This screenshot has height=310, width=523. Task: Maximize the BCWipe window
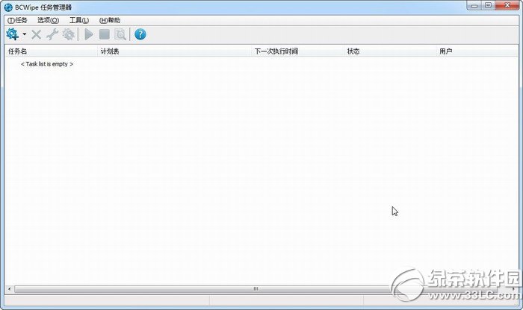[489, 6]
